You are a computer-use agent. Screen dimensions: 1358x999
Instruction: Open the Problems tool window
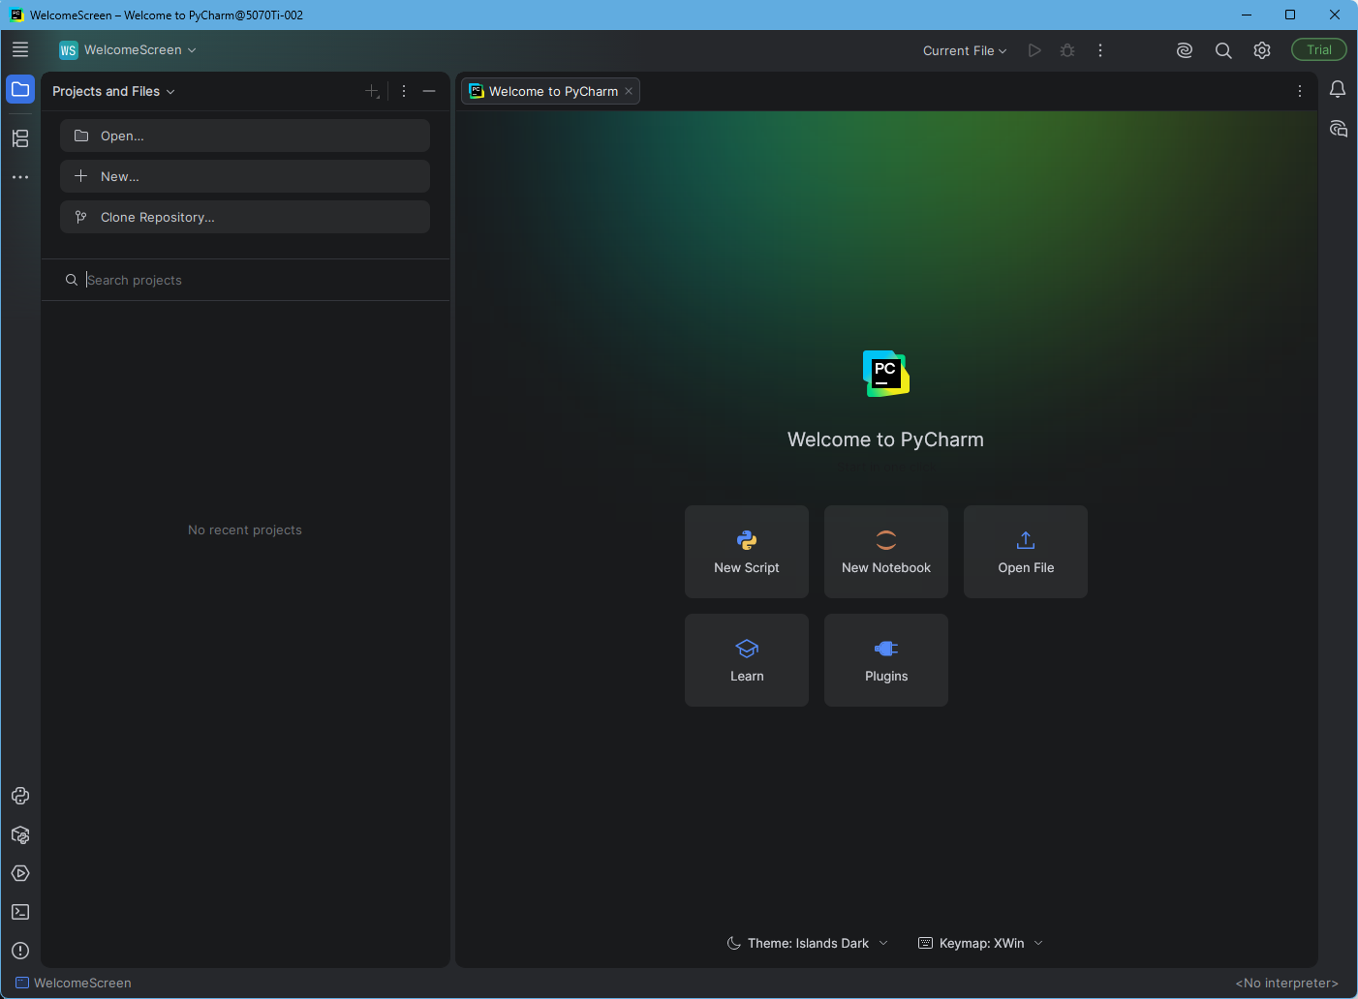point(20,951)
